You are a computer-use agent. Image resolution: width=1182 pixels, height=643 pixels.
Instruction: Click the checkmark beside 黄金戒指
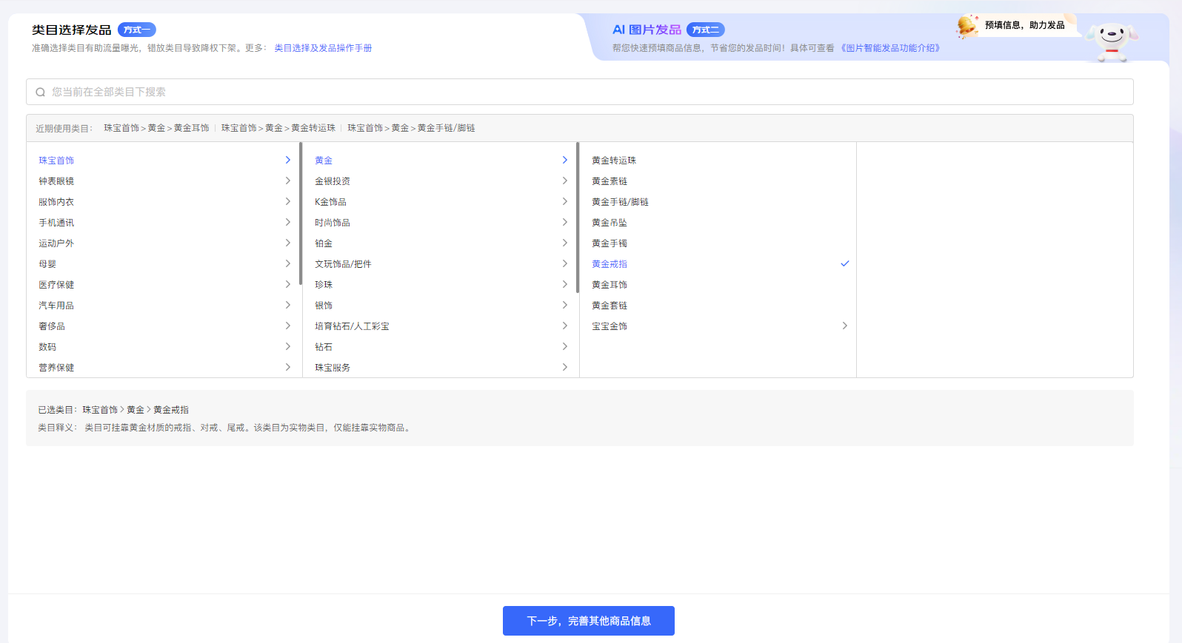pos(844,264)
